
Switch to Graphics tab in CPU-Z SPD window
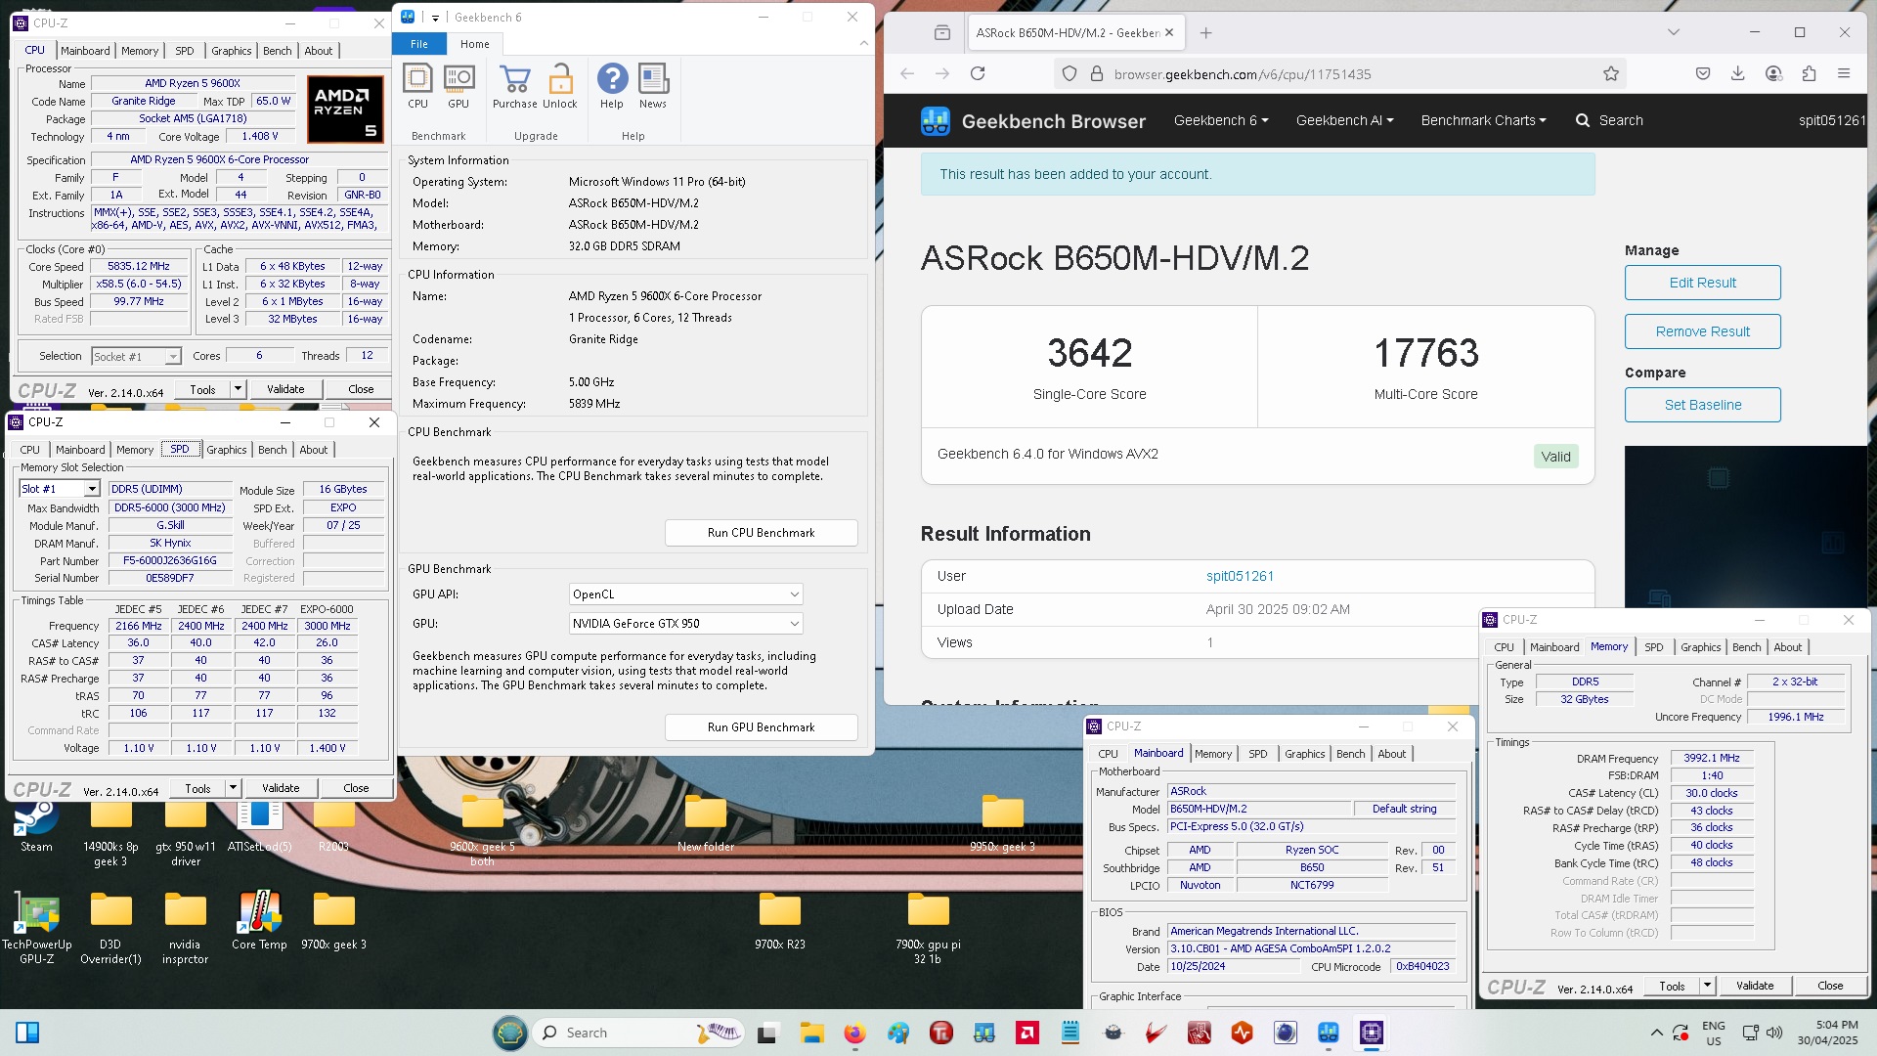[227, 450]
